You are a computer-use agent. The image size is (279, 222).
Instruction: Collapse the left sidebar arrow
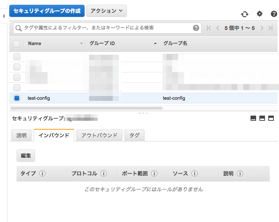point(3,16)
